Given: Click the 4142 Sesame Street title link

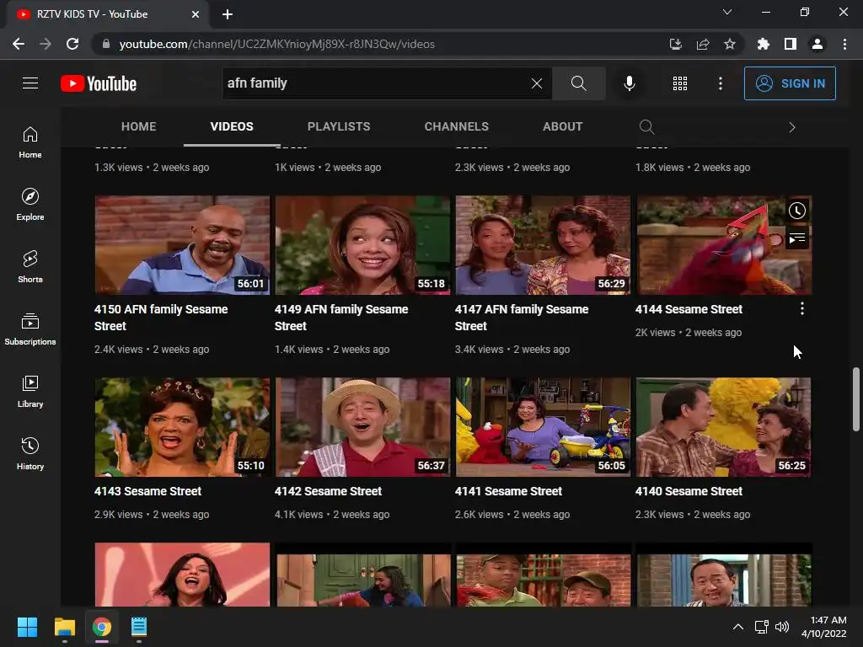Looking at the screenshot, I should [x=328, y=491].
